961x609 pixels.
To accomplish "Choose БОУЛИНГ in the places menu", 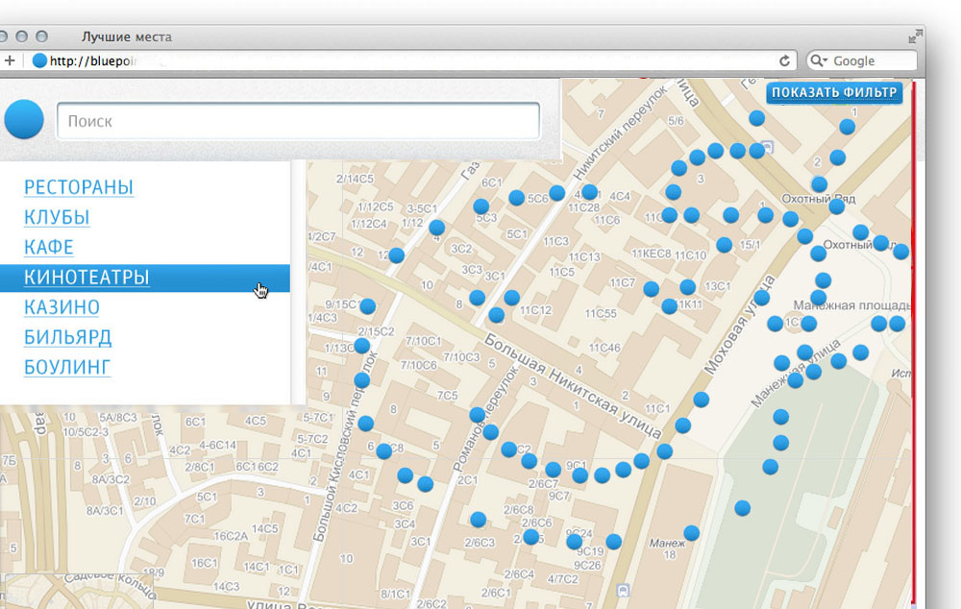I will point(67,367).
